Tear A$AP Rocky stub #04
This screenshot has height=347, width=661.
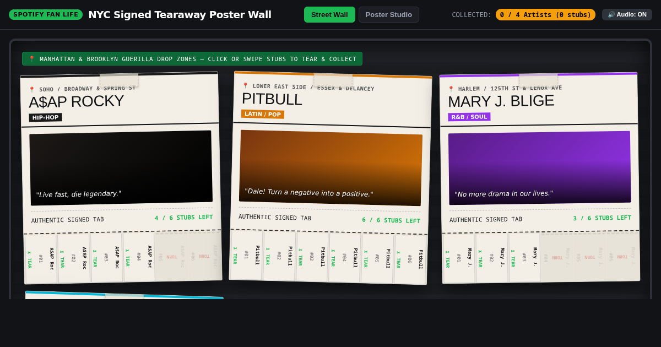(139, 257)
